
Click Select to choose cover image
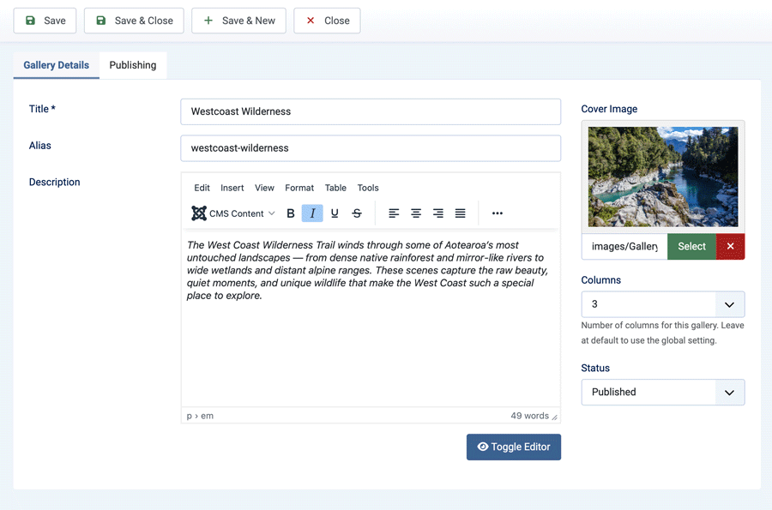click(x=691, y=247)
